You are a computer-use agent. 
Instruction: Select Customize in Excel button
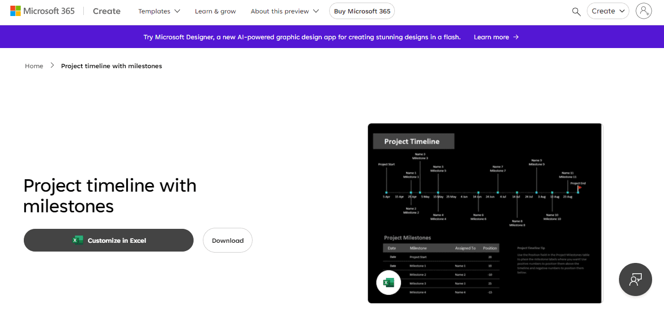109,240
